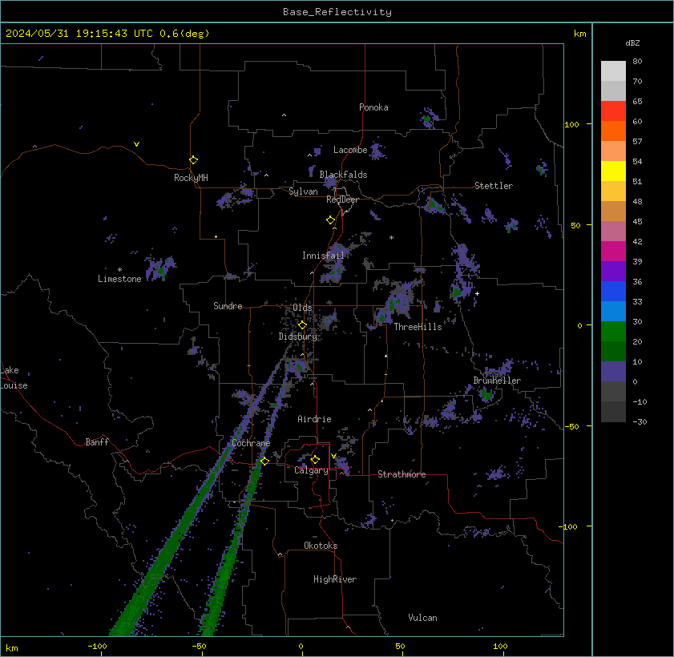Click the RockyMH label

[191, 178]
